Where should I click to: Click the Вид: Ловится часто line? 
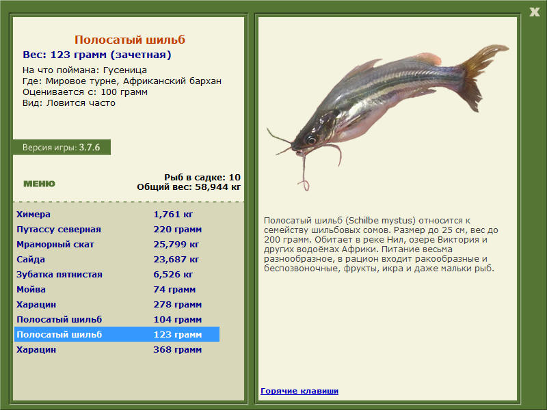point(69,103)
